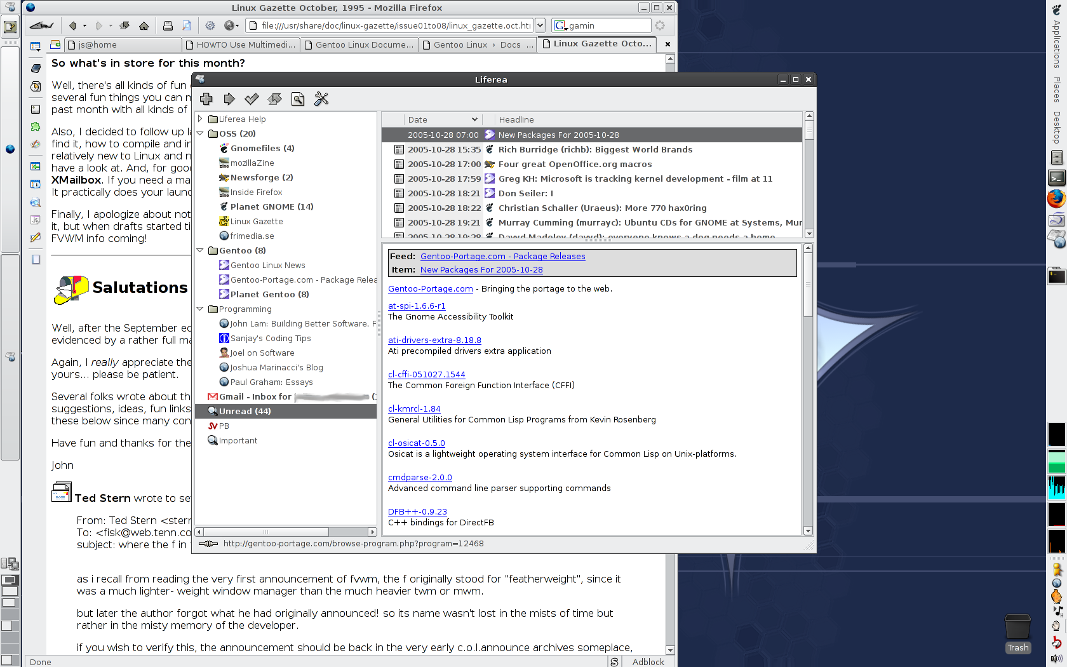The width and height of the screenshot is (1067, 667).
Task: Open the Places menu in GNOME panel
Action: [x=1057, y=89]
